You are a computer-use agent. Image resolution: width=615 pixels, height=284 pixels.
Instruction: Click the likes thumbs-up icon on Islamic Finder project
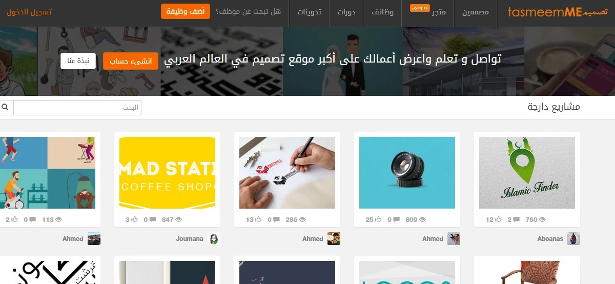point(498,220)
